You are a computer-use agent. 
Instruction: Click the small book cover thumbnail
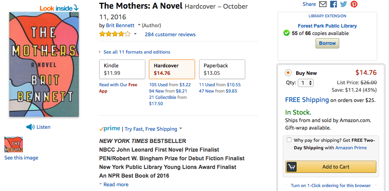14,145
